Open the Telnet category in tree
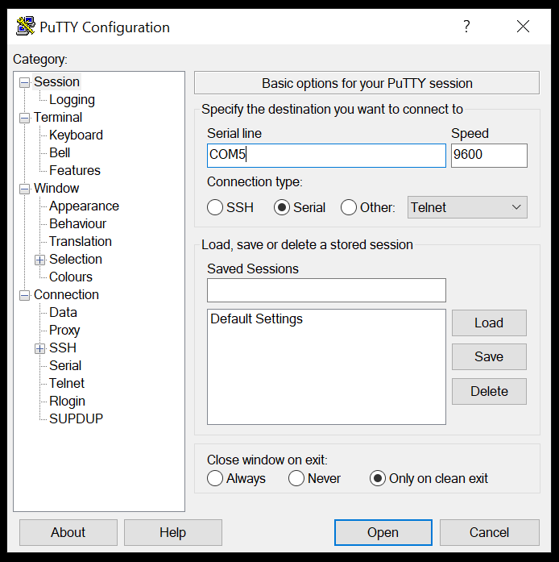Image resolution: width=559 pixels, height=562 pixels. tap(67, 383)
